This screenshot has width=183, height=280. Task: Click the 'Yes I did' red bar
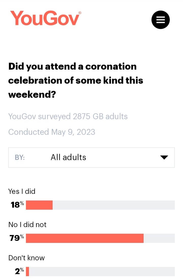[39, 205]
